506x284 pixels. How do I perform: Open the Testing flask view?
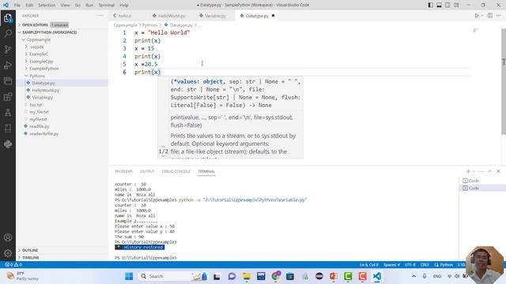[x=8, y=112]
